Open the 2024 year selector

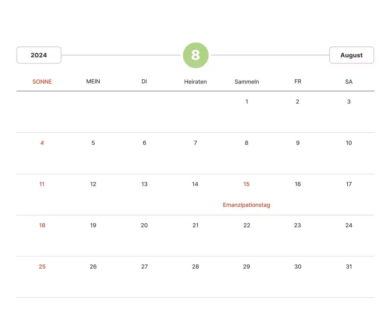point(39,55)
